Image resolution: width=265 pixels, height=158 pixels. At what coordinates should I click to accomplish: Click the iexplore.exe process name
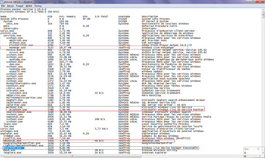click(12, 153)
